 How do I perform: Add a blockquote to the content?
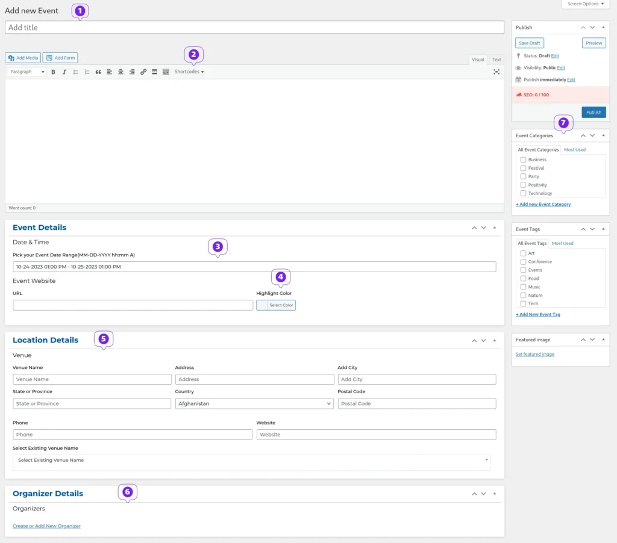[98, 72]
